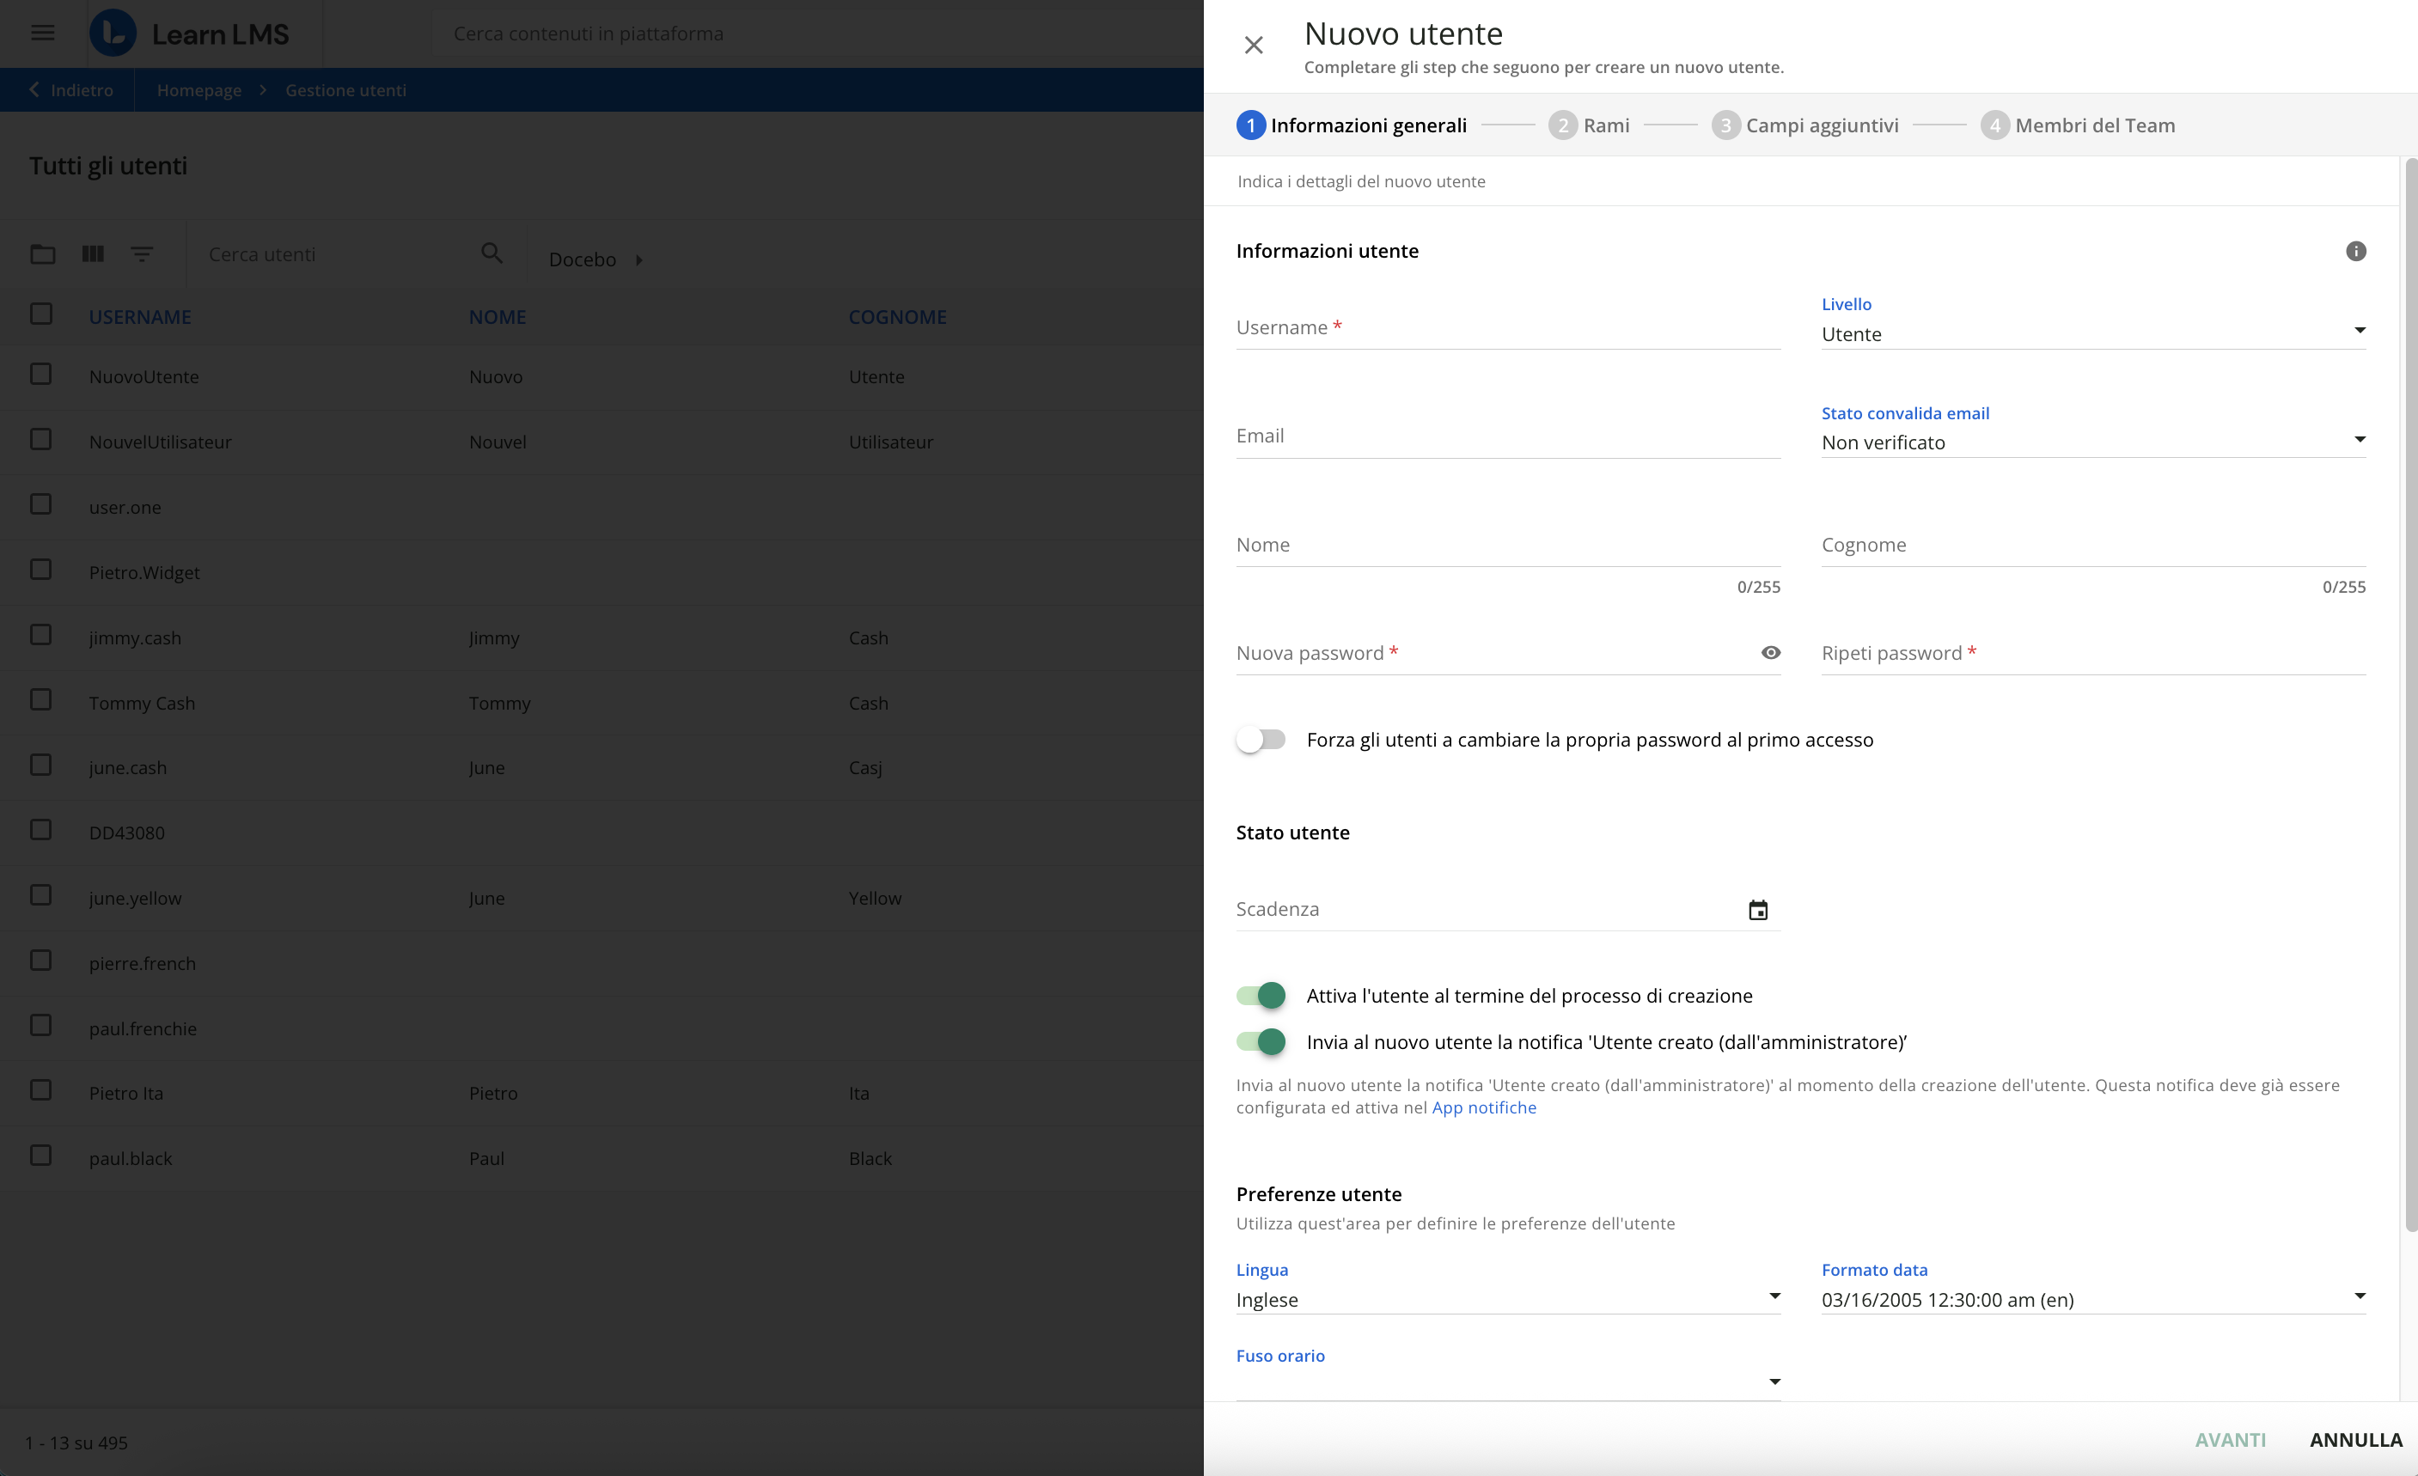The width and height of the screenshot is (2418, 1476).
Task: Switch to Campi aggiuntivi step
Action: point(1805,125)
